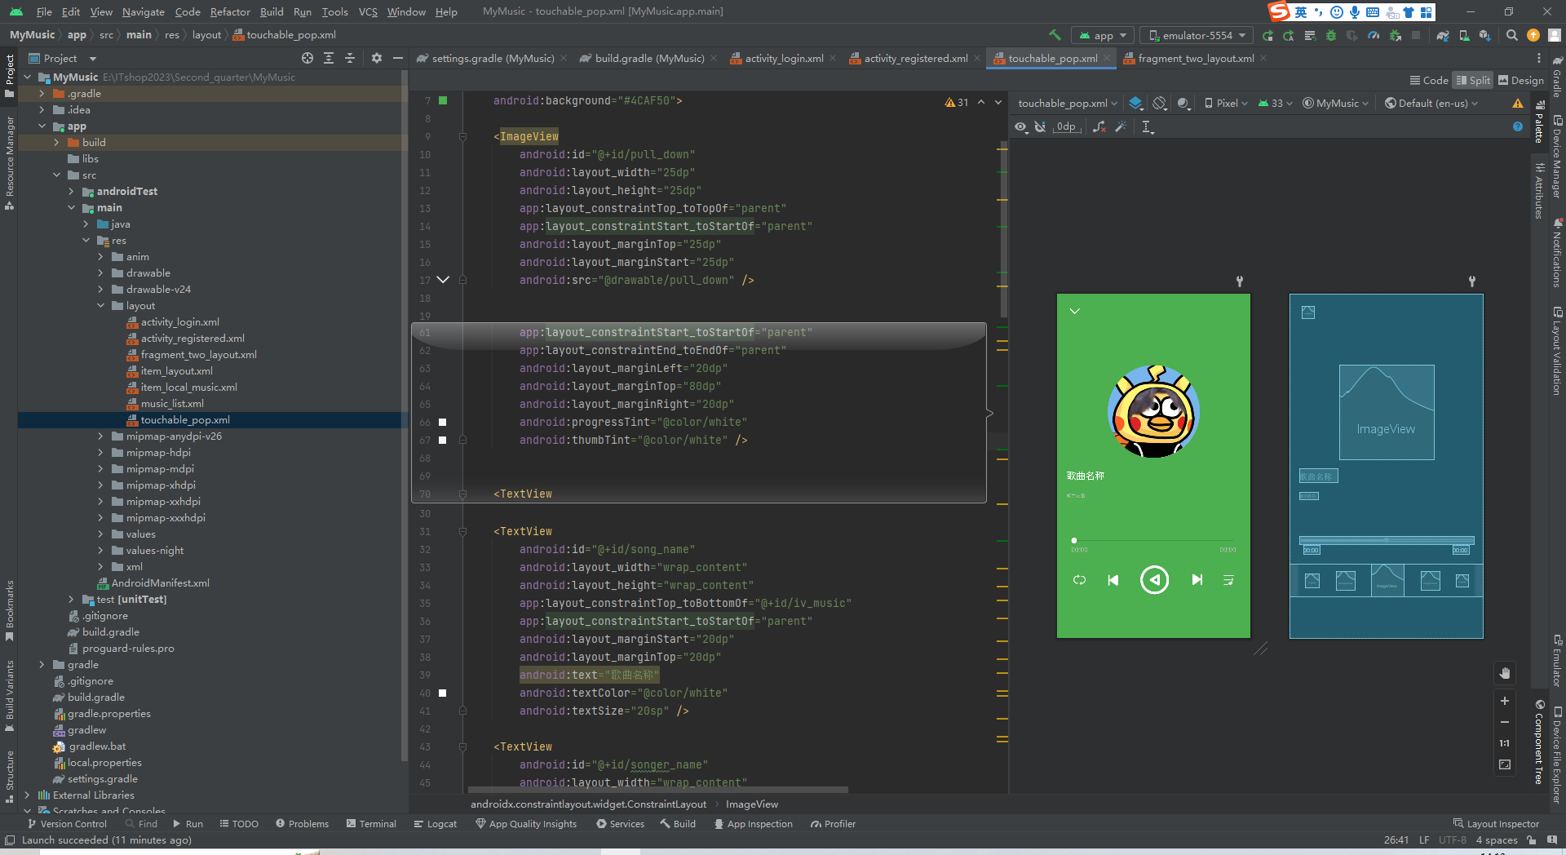This screenshot has width=1566, height=855.
Task: Open the Pixel device preview dropdown
Action: click(1226, 103)
